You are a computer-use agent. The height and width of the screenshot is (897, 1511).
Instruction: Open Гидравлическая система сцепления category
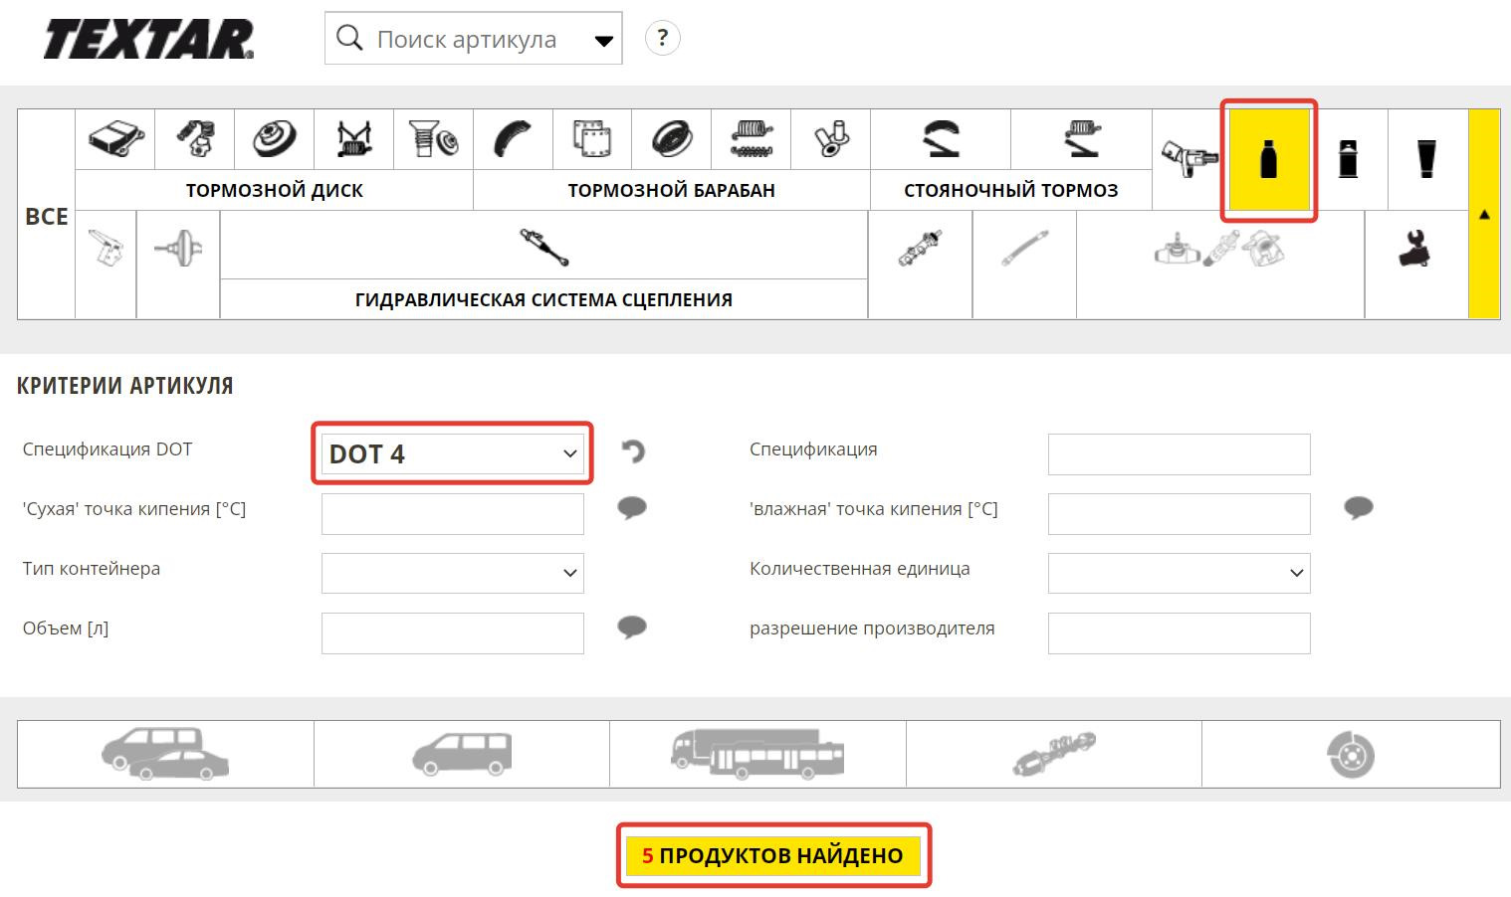(x=543, y=299)
